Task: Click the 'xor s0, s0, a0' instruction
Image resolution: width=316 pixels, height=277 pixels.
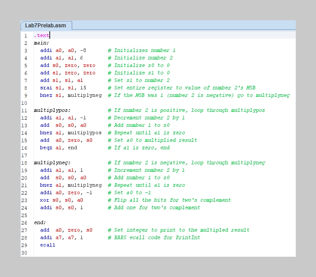Action: (x=62, y=200)
